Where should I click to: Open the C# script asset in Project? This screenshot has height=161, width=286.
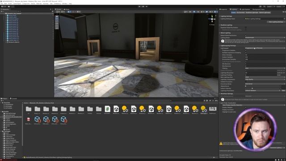pyautogui.click(x=107, y=109)
